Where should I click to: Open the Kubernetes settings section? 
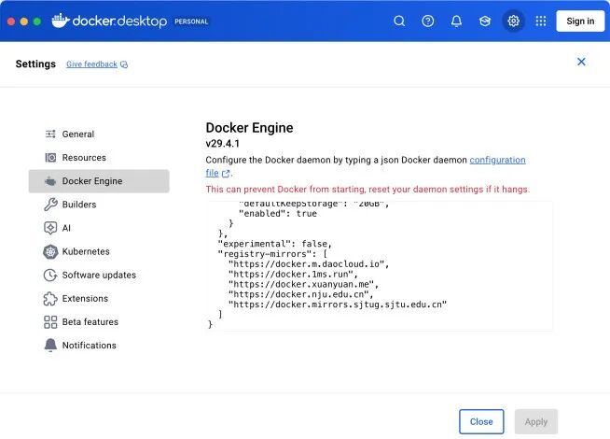point(86,251)
